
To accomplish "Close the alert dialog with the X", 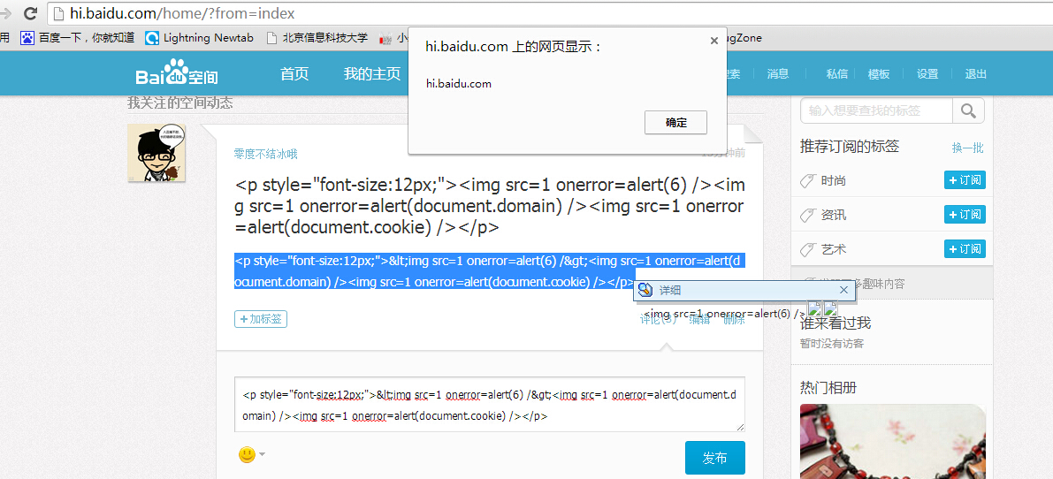I will click(x=713, y=41).
